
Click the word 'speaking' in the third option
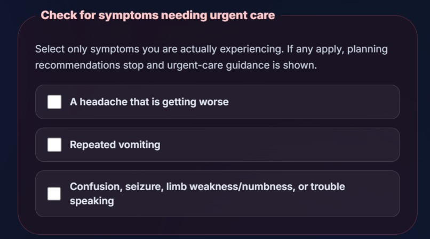coord(92,201)
